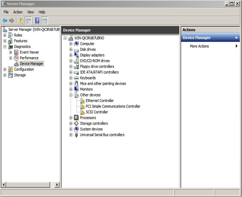Open the More Actions submenu
242x197 pixels.
tap(199, 46)
